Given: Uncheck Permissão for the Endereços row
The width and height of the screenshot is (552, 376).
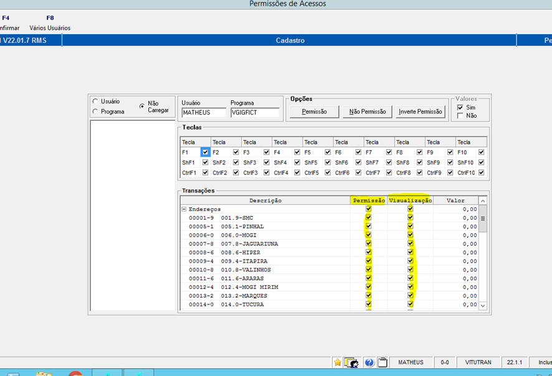Looking at the screenshot, I should 369,209.
